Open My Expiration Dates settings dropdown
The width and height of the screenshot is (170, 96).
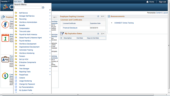coord(103,34)
